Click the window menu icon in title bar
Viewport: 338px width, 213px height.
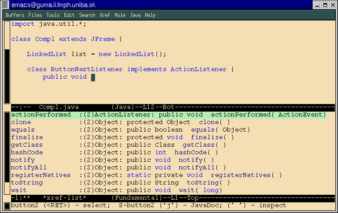[x=5, y=5]
